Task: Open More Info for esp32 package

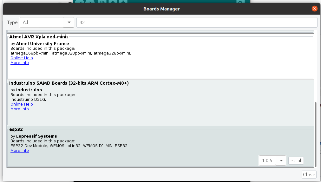Action: tap(20, 151)
